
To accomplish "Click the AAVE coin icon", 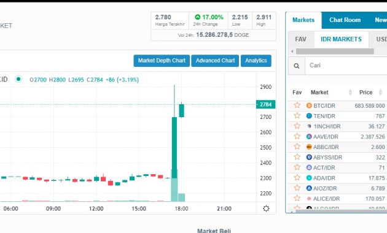I will pyautogui.click(x=309, y=137).
